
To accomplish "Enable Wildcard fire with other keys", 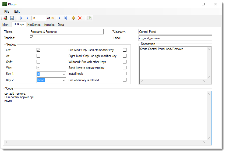I will click(125, 62).
